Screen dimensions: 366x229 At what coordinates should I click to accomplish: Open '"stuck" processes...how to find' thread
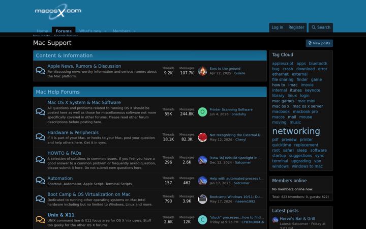point(237,217)
